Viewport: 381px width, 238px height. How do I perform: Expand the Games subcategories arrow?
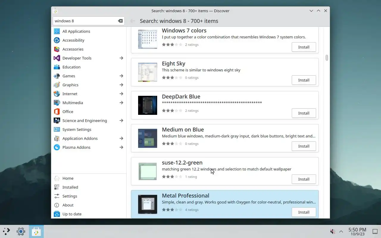[121, 76]
